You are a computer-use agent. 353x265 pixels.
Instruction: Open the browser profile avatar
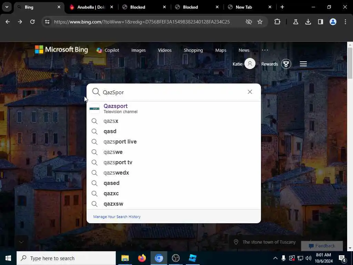(x=333, y=22)
